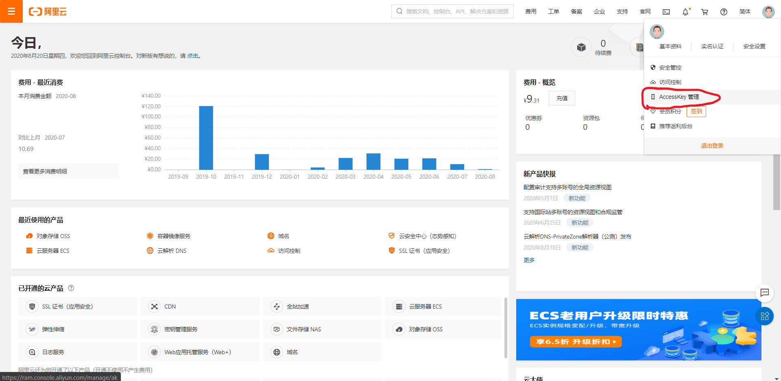Click the ECS老用户升级限时特惠 banner
Image resolution: width=781 pixels, height=381 pixels.
(x=639, y=330)
